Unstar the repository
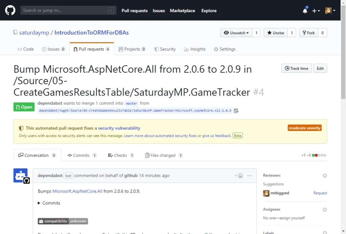 point(276,33)
